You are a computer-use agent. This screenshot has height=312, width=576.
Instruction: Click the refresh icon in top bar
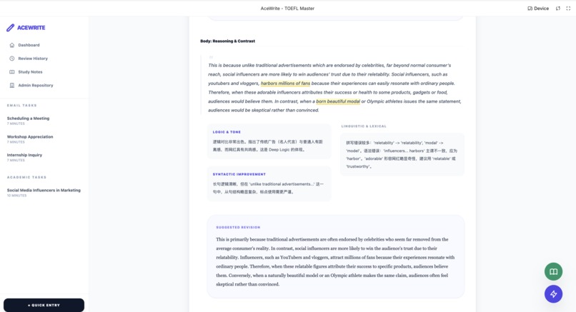coord(558,9)
